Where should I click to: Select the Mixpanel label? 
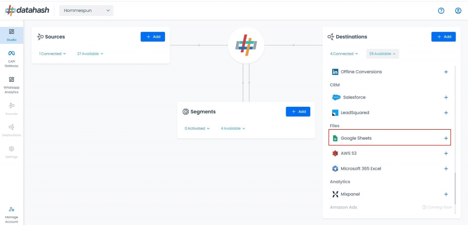pyautogui.click(x=350, y=194)
